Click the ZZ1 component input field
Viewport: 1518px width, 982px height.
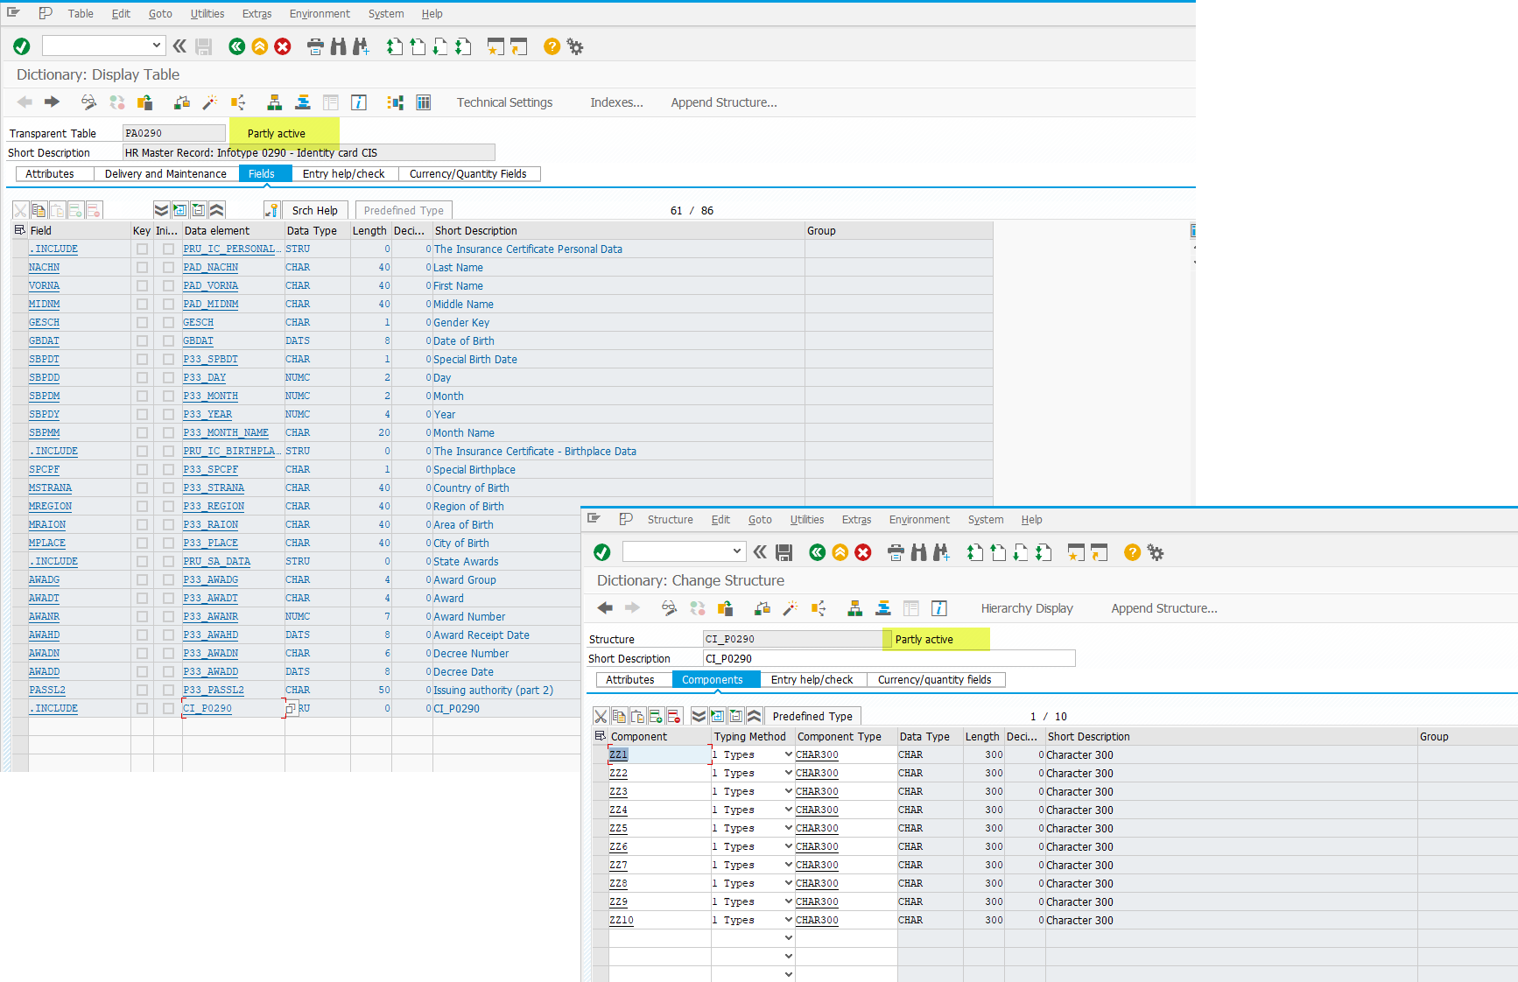tap(659, 754)
